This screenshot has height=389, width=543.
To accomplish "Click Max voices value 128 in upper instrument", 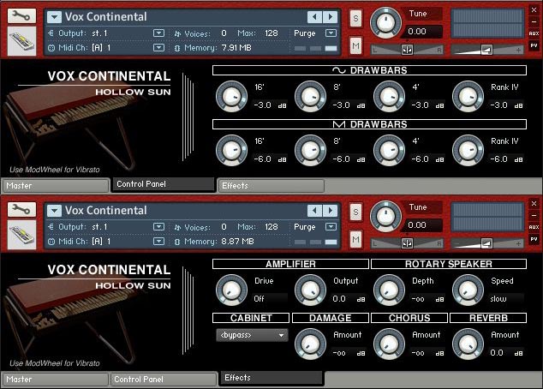I will 271,33.
